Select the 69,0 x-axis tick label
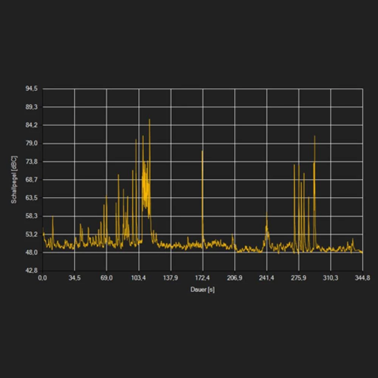The image size is (378, 378). pyautogui.click(x=106, y=279)
